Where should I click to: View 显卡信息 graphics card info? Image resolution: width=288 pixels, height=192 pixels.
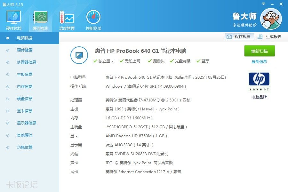[25, 111]
